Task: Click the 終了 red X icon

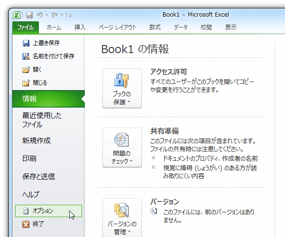Action: point(26,224)
